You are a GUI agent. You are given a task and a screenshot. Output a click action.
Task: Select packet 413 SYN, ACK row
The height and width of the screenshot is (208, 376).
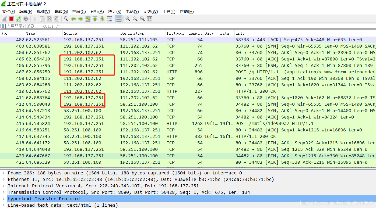[x=188, y=111]
